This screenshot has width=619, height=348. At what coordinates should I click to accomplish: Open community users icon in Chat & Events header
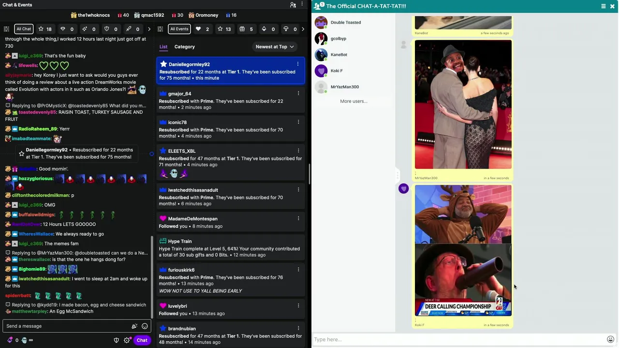[293, 5]
